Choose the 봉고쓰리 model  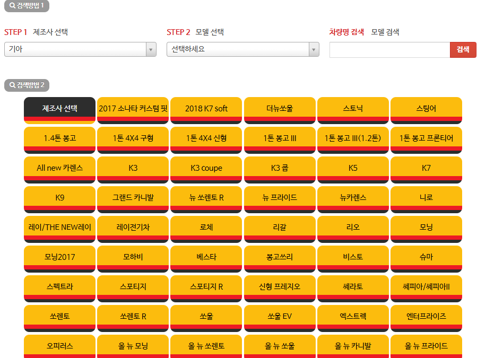280,259
